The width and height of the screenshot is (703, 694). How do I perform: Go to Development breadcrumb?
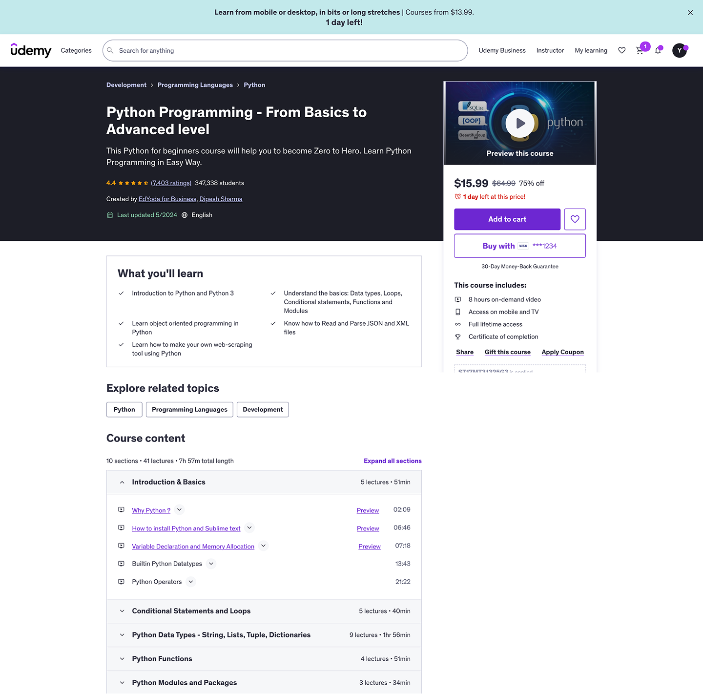point(126,85)
